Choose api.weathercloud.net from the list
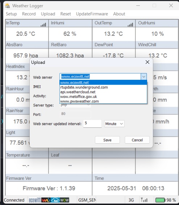The width and height of the screenshot is (179, 205). pyautogui.click(x=103, y=92)
